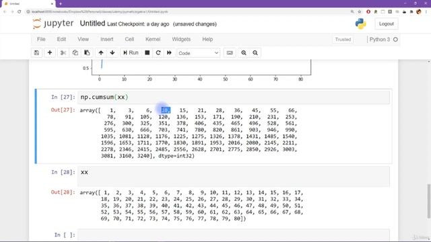The width and height of the screenshot is (431, 242).
Task: Move selected cell up with the arrow icon
Action: click(101, 52)
